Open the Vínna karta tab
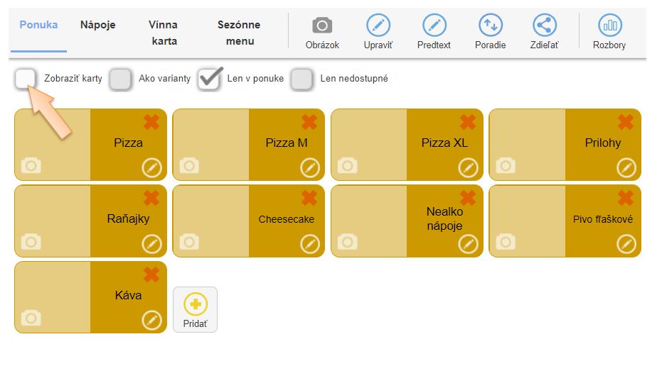This screenshot has height=366, width=662. coord(164,33)
